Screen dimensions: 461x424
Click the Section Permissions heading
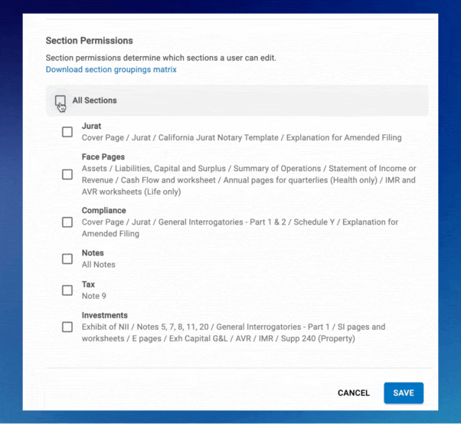click(89, 41)
